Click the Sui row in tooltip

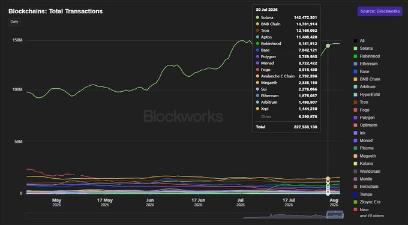286,89
